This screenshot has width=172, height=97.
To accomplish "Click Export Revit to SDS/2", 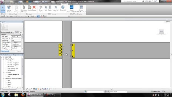I will coord(71,9).
